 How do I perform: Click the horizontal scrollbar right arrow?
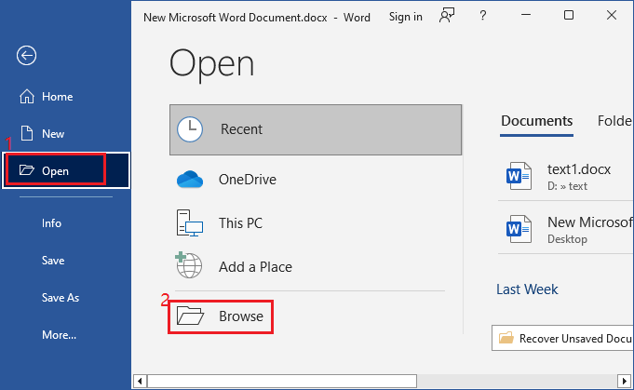click(x=624, y=381)
